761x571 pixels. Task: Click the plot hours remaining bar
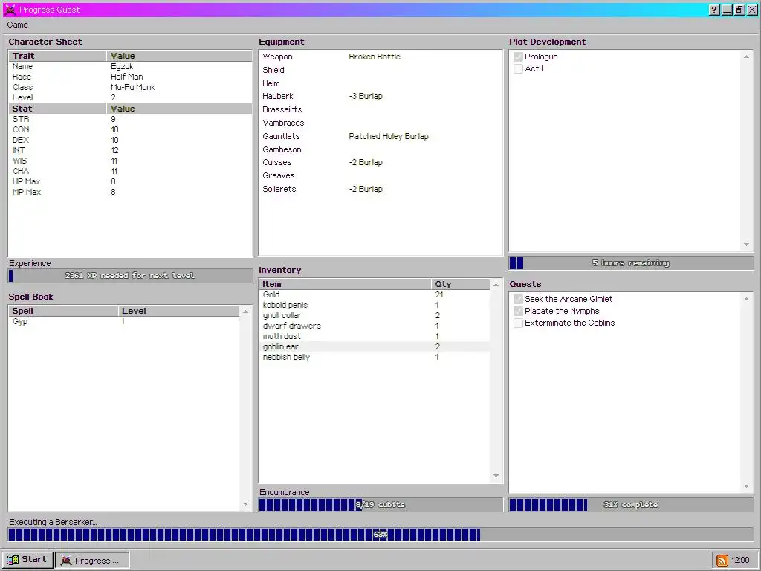click(x=631, y=263)
